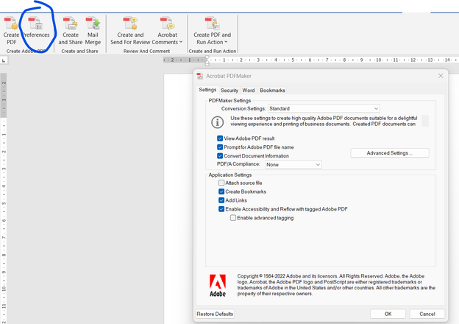Click the Cancel button
Screen dimensions: 459x324
coord(427,314)
